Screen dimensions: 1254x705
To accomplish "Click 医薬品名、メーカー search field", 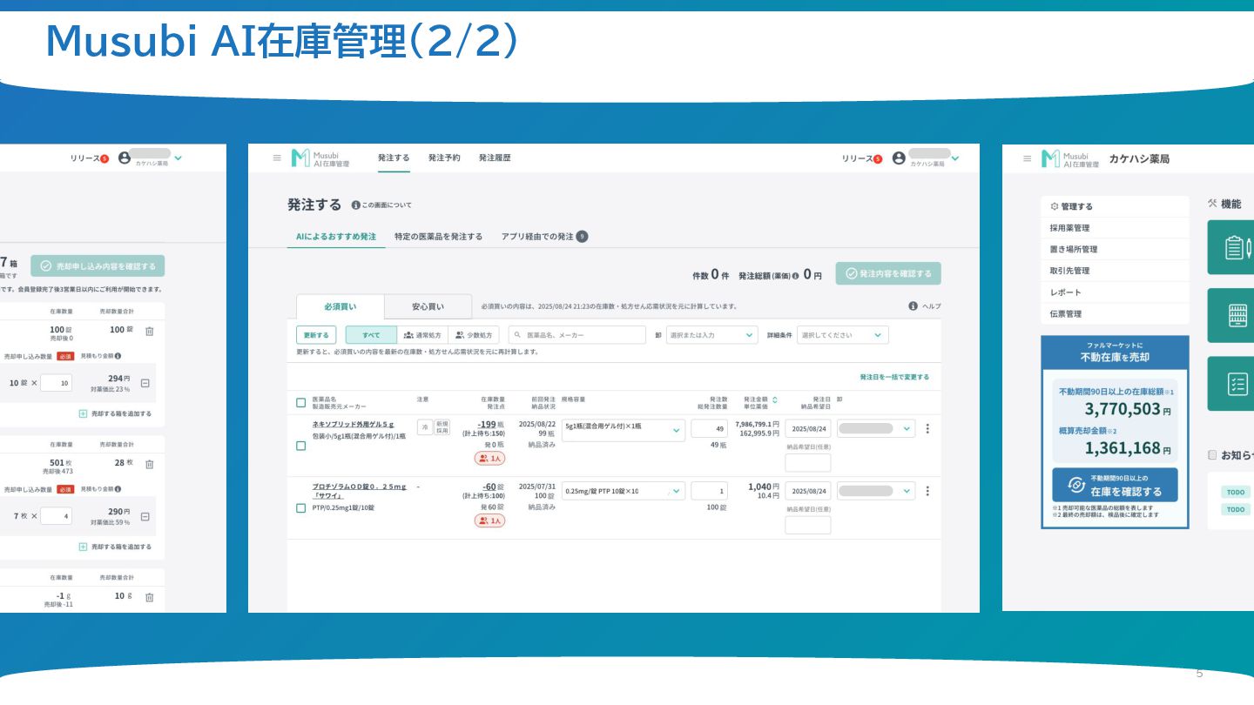I will pos(577,335).
